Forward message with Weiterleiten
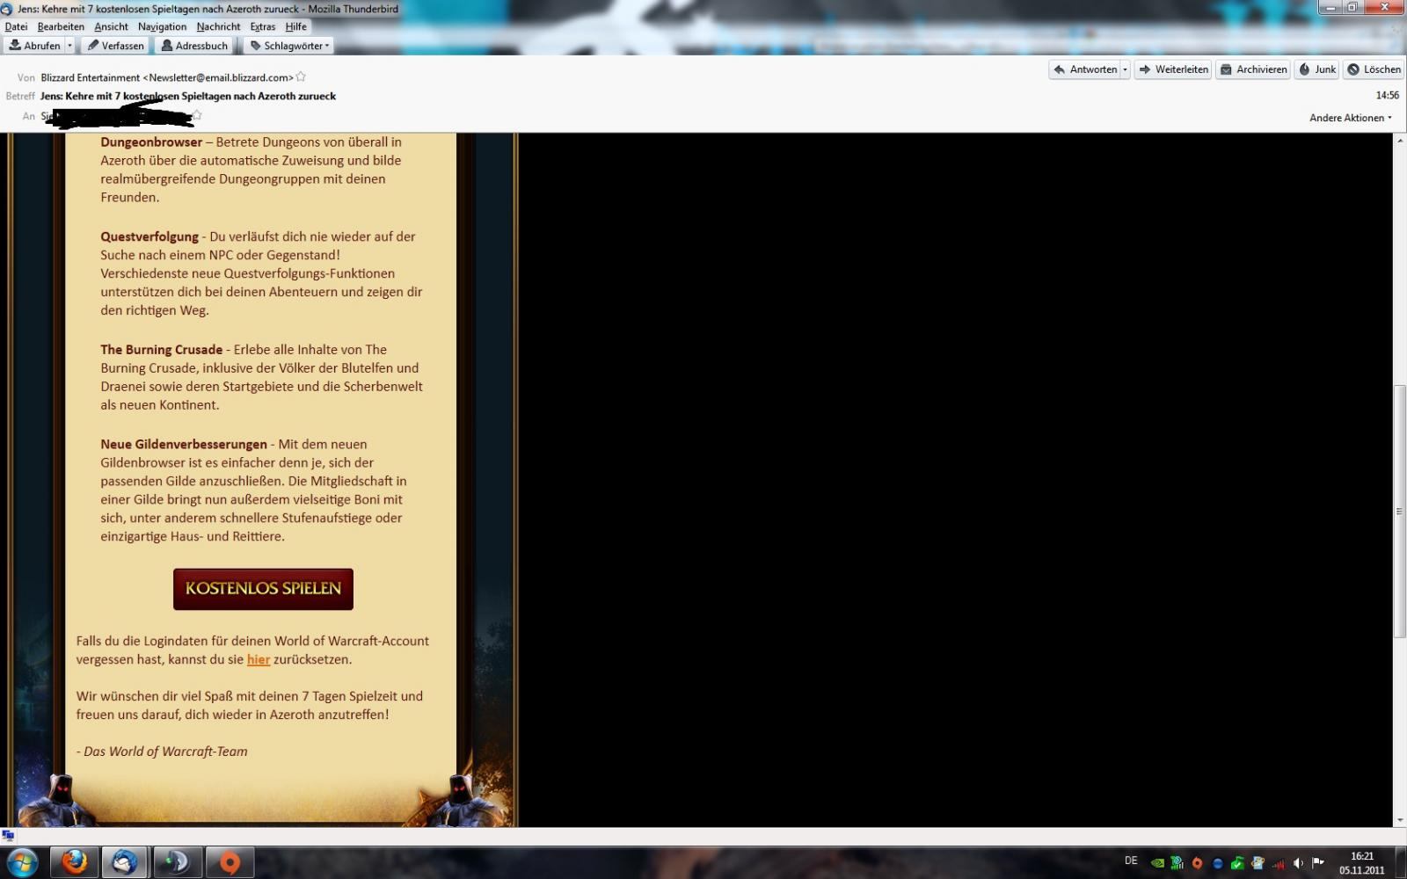The height and width of the screenshot is (879, 1407). point(1173,69)
